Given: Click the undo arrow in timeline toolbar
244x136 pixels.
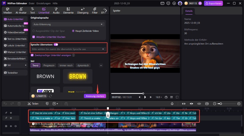Looking at the screenshot, I should (x=5, y=104).
